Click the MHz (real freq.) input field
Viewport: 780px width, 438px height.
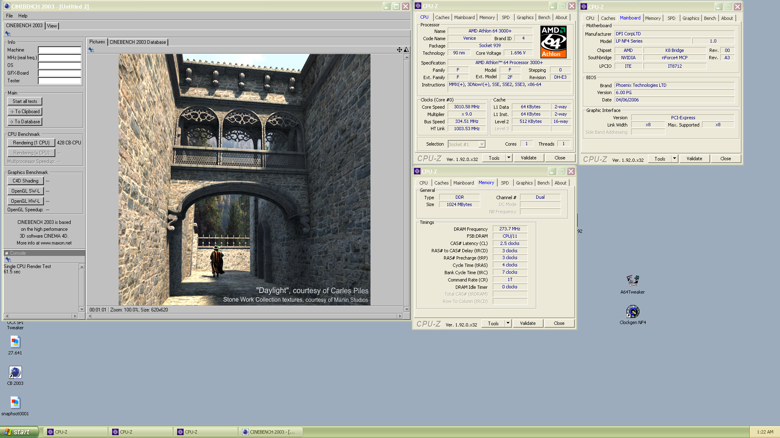click(59, 58)
